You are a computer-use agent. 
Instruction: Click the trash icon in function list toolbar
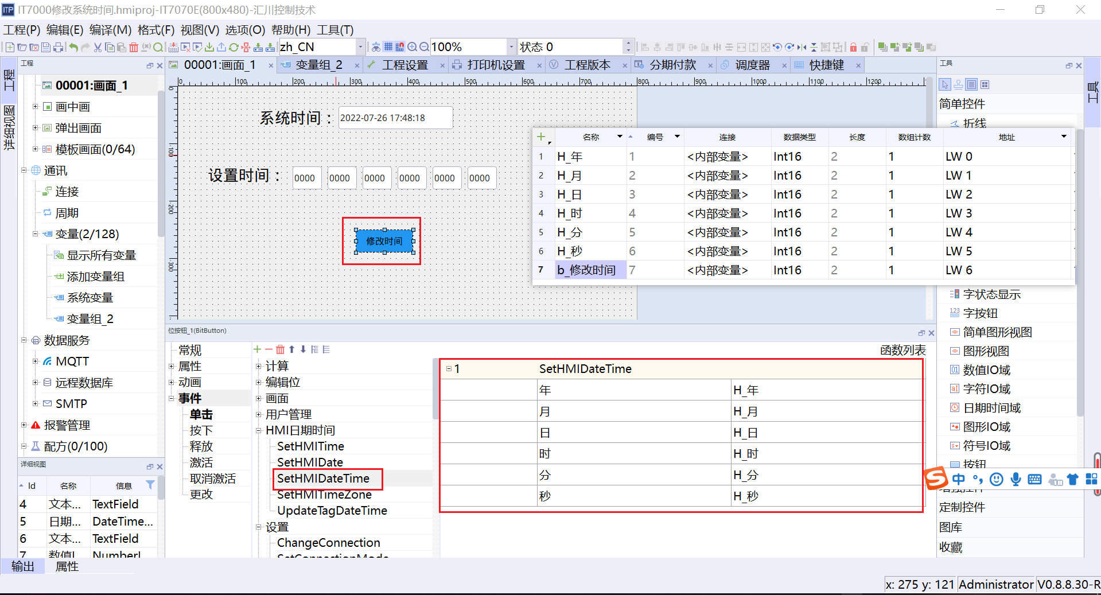(x=280, y=349)
